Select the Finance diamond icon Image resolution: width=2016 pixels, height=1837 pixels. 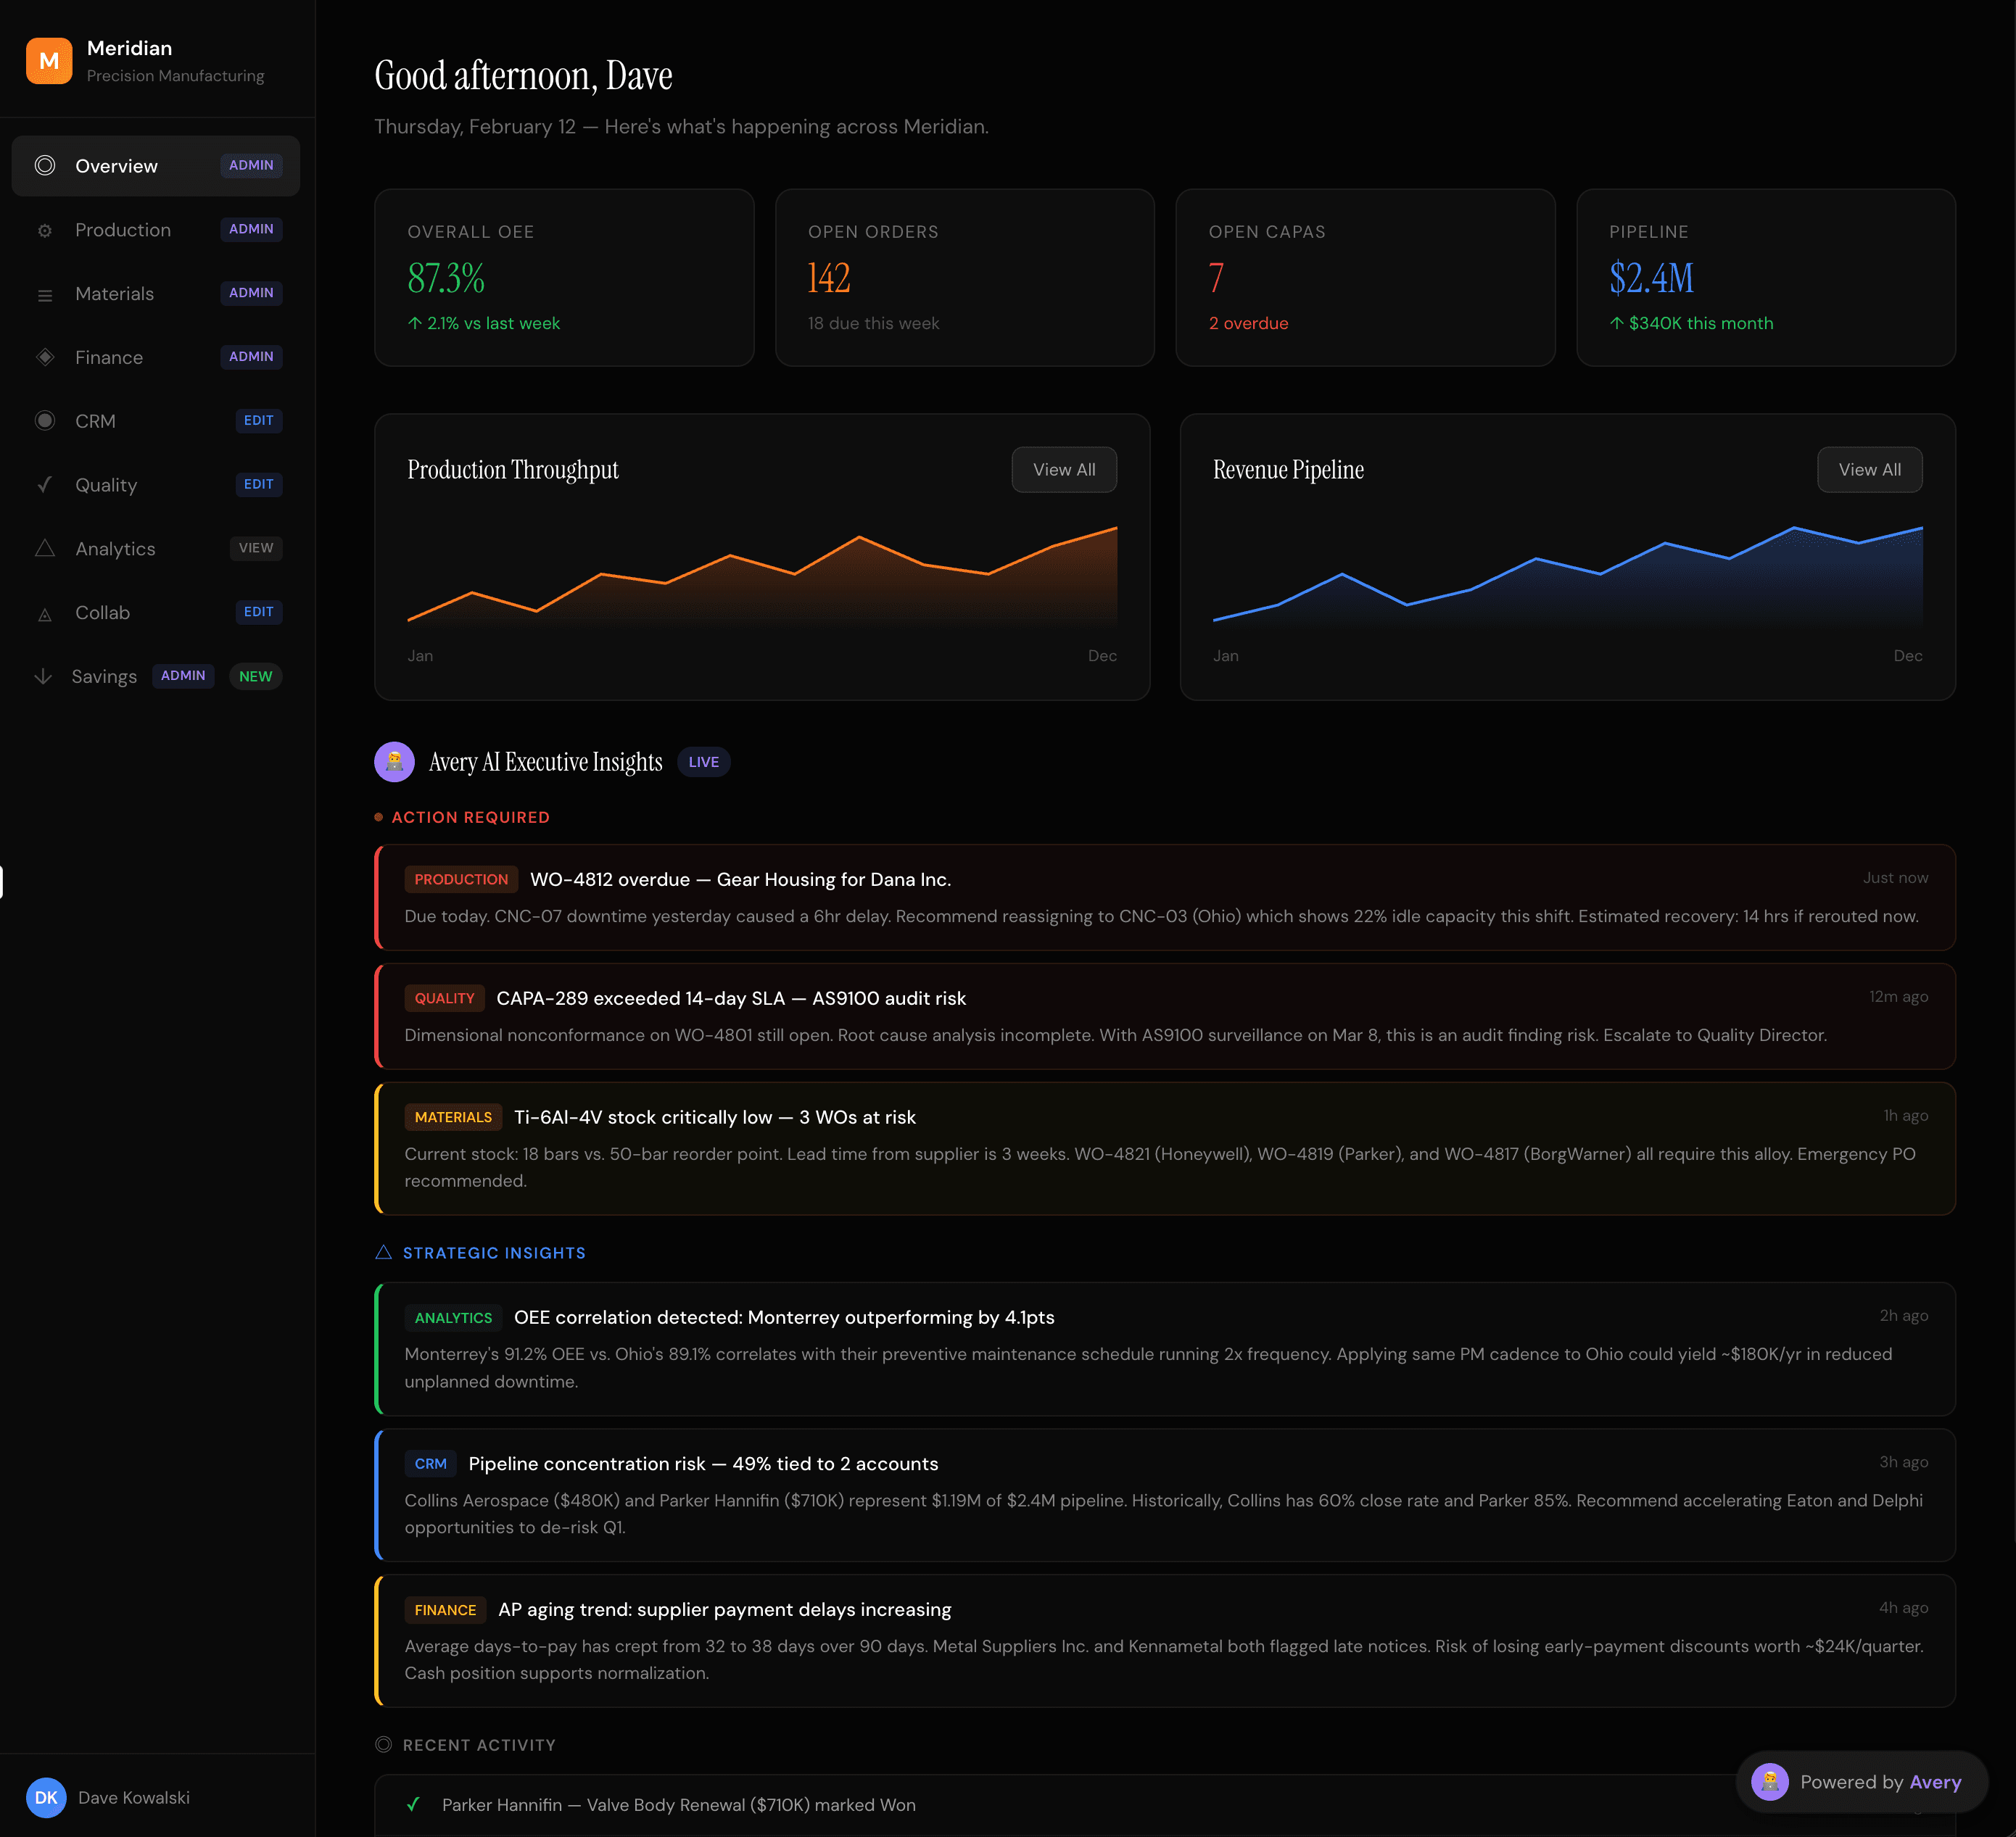click(x=45, y=357)
